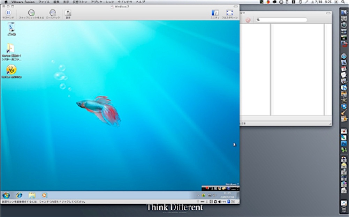Open the ファイル (File) menu

click(x=44, y=2)
